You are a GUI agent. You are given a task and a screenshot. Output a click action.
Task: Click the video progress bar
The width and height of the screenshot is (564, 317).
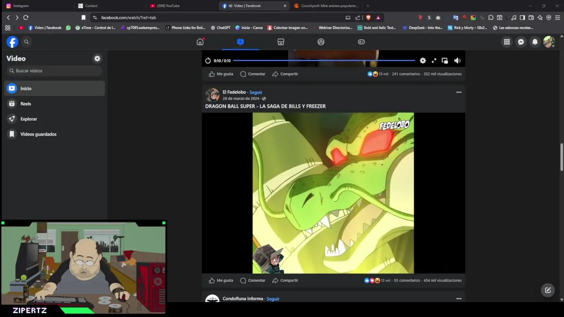click(x=324, y=61)
